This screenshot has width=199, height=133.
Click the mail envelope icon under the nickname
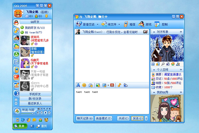click(27, 16)
